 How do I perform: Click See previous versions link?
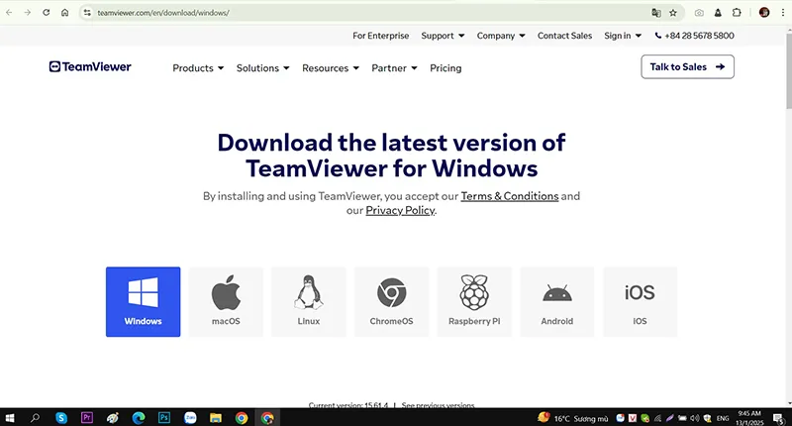438,405
